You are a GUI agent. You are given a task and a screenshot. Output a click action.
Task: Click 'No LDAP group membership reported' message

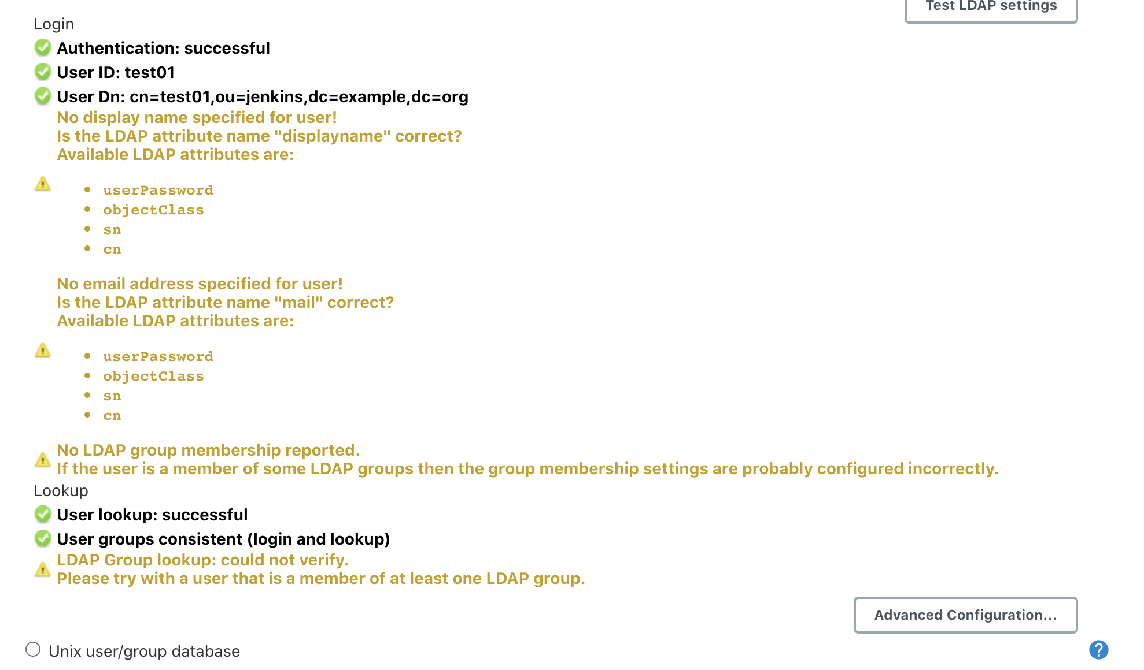208,450
